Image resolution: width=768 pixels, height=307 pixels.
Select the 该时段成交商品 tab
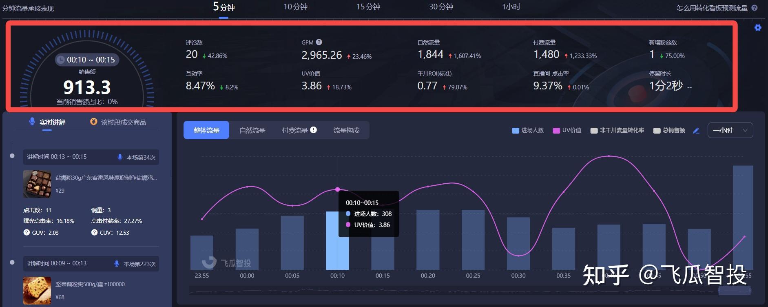tap(118, 122)
